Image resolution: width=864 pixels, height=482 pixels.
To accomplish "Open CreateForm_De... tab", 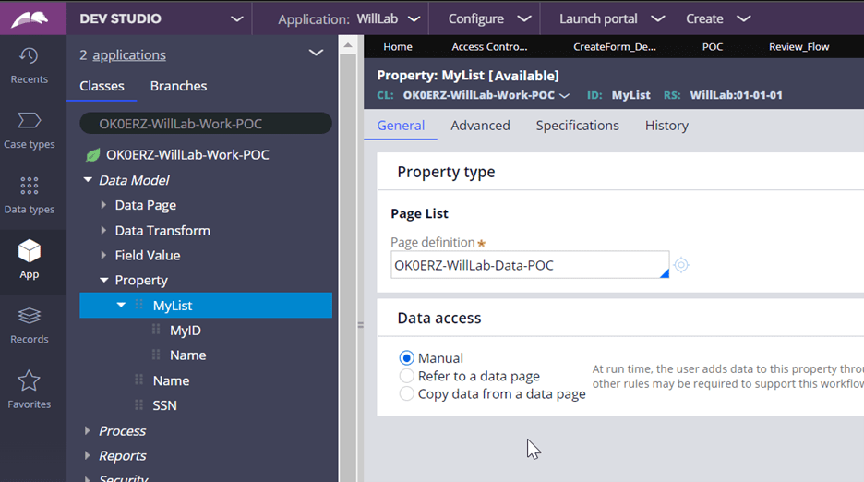I will [x=615, y=47].
